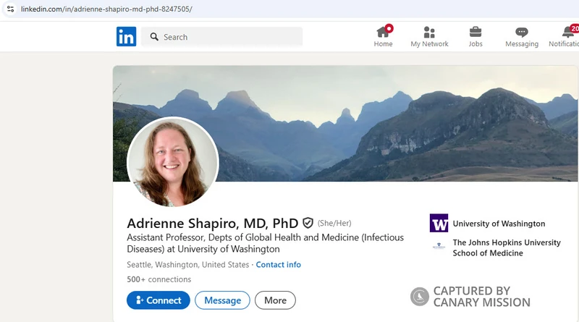Open The Johns Hopkins University School of Medicine link

(507, 247)
